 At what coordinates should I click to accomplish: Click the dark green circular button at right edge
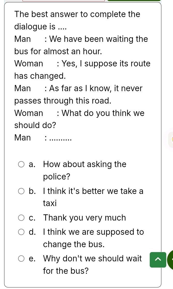[170, 260]
